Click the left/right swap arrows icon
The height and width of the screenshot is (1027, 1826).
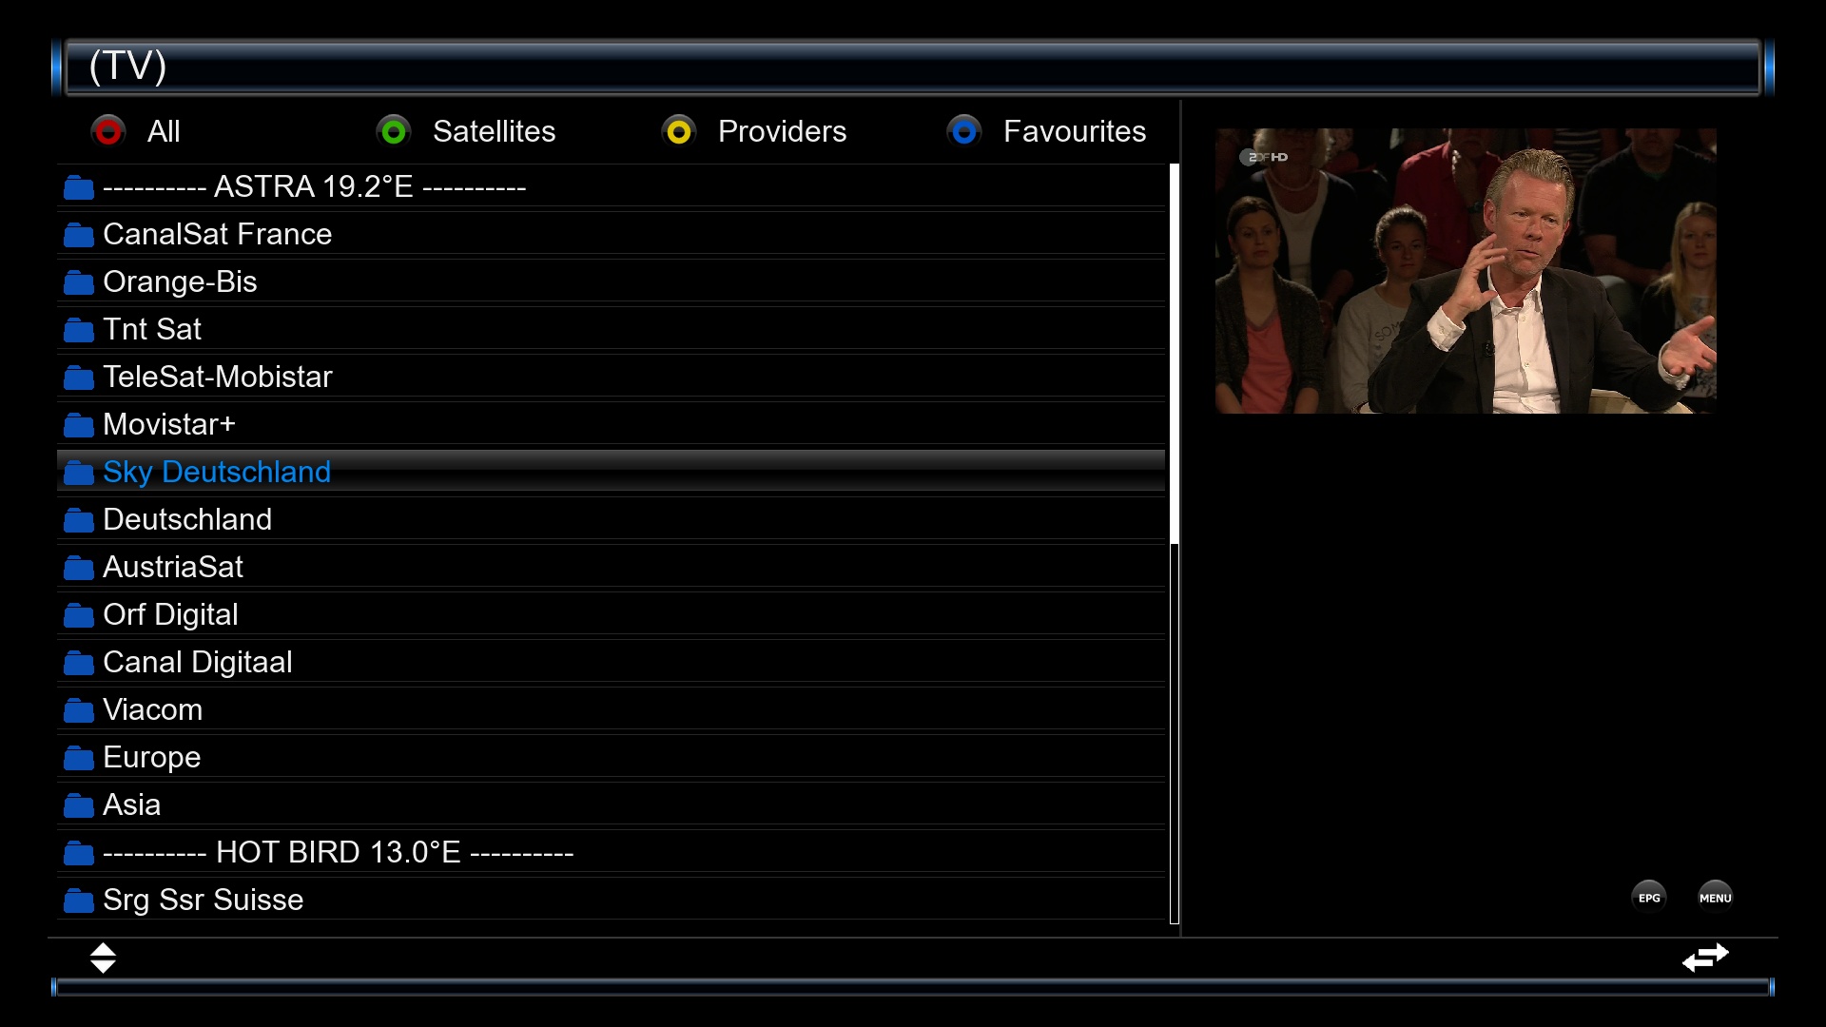coord(1705,957)
